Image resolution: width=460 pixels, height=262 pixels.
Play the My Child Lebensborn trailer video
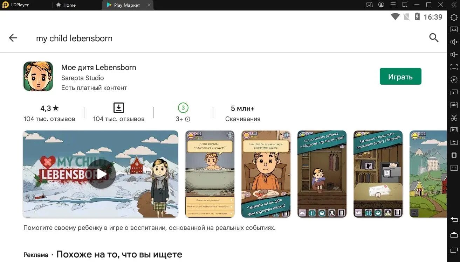pos(101,174)
